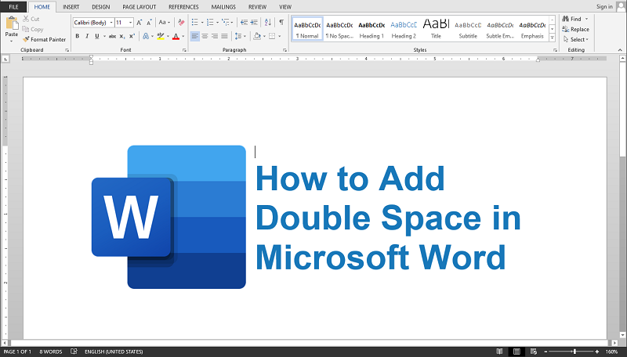Image resolution: width=627 pixels, height=357 pixels.
Task: Center align the paragraph
Action: (205, 36)
